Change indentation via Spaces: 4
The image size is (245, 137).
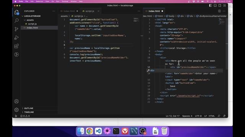187,116
